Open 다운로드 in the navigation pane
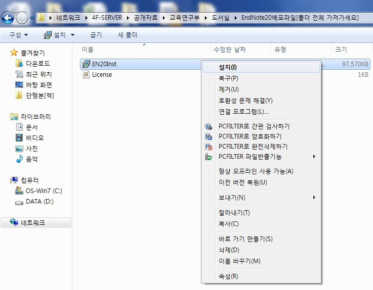373x290 pixels. pos(38,64)
